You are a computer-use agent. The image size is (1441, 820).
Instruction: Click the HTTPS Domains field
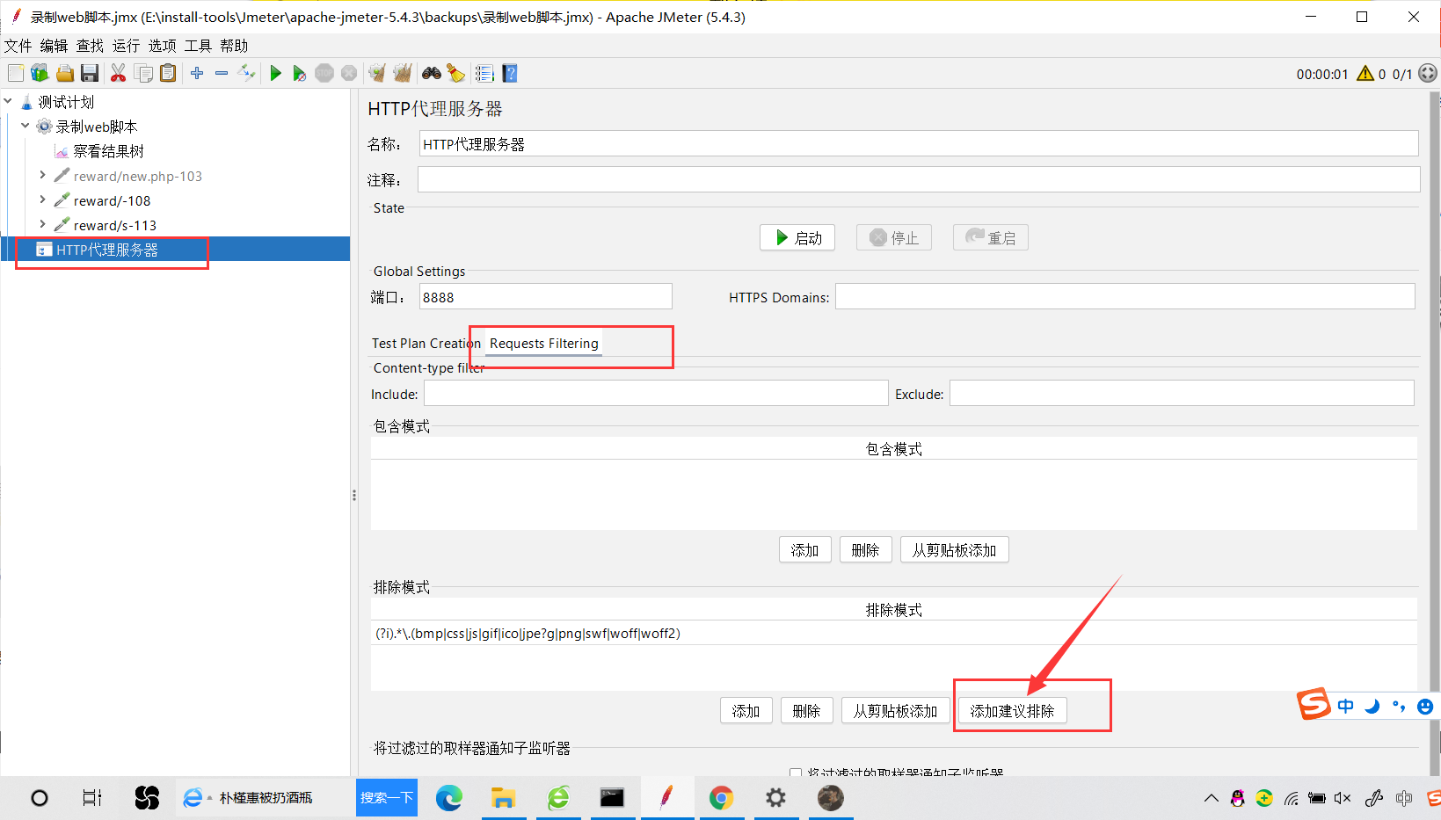pyautogui.click(x=1125, y=297)
